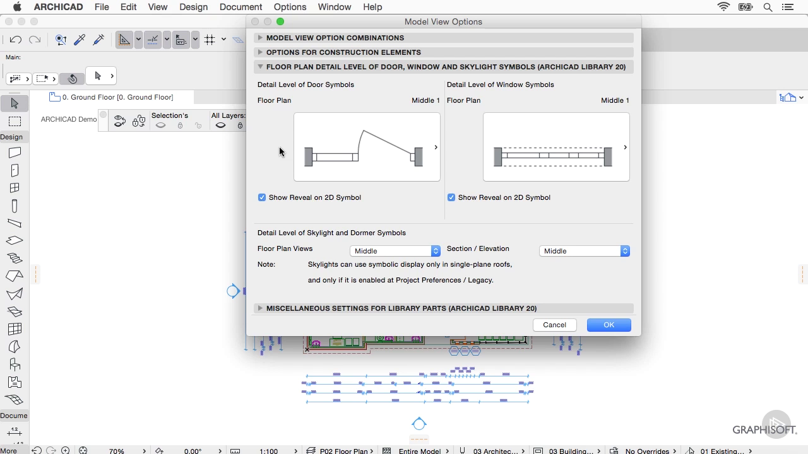Select the Window tool
The image size is (808, 454).
pyautogui.click(x=15, y=188)
